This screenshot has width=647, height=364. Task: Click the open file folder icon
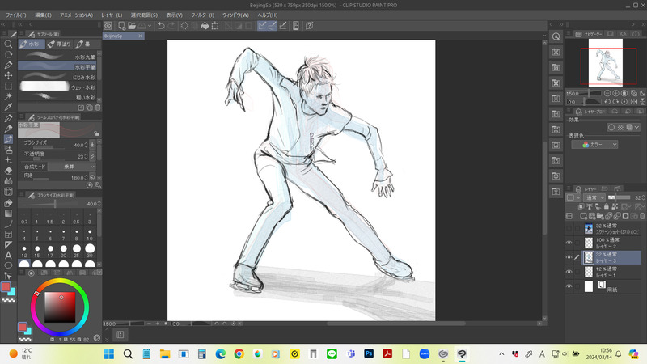click(x=133, y=26)
